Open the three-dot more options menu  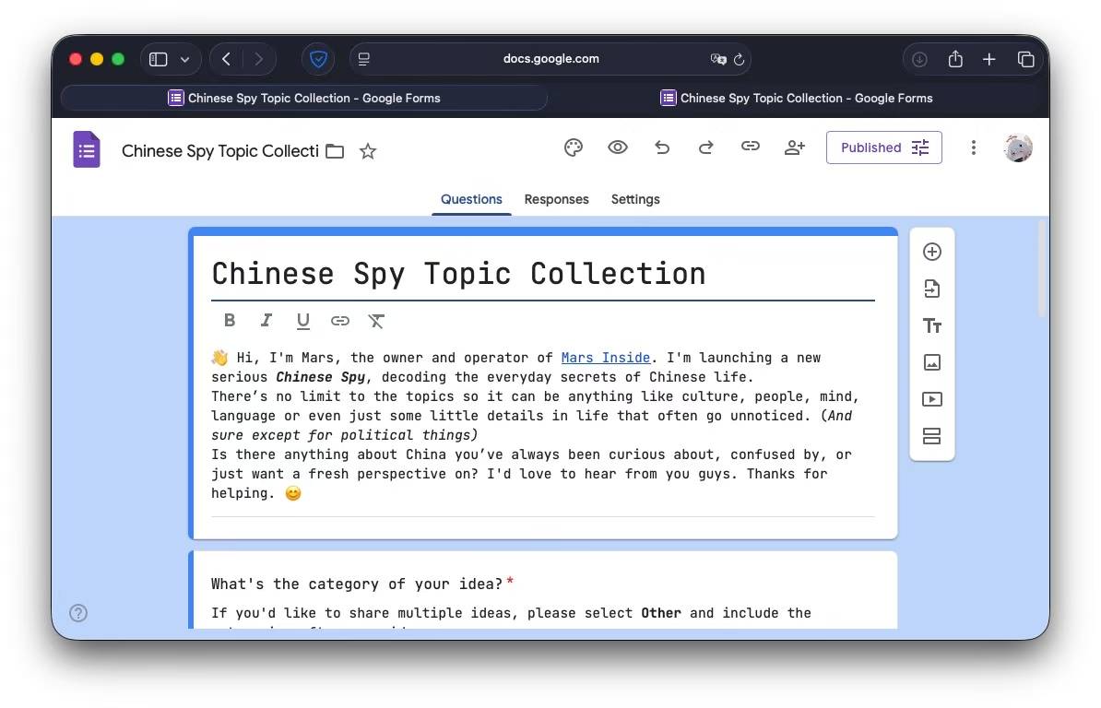(973, 147)
